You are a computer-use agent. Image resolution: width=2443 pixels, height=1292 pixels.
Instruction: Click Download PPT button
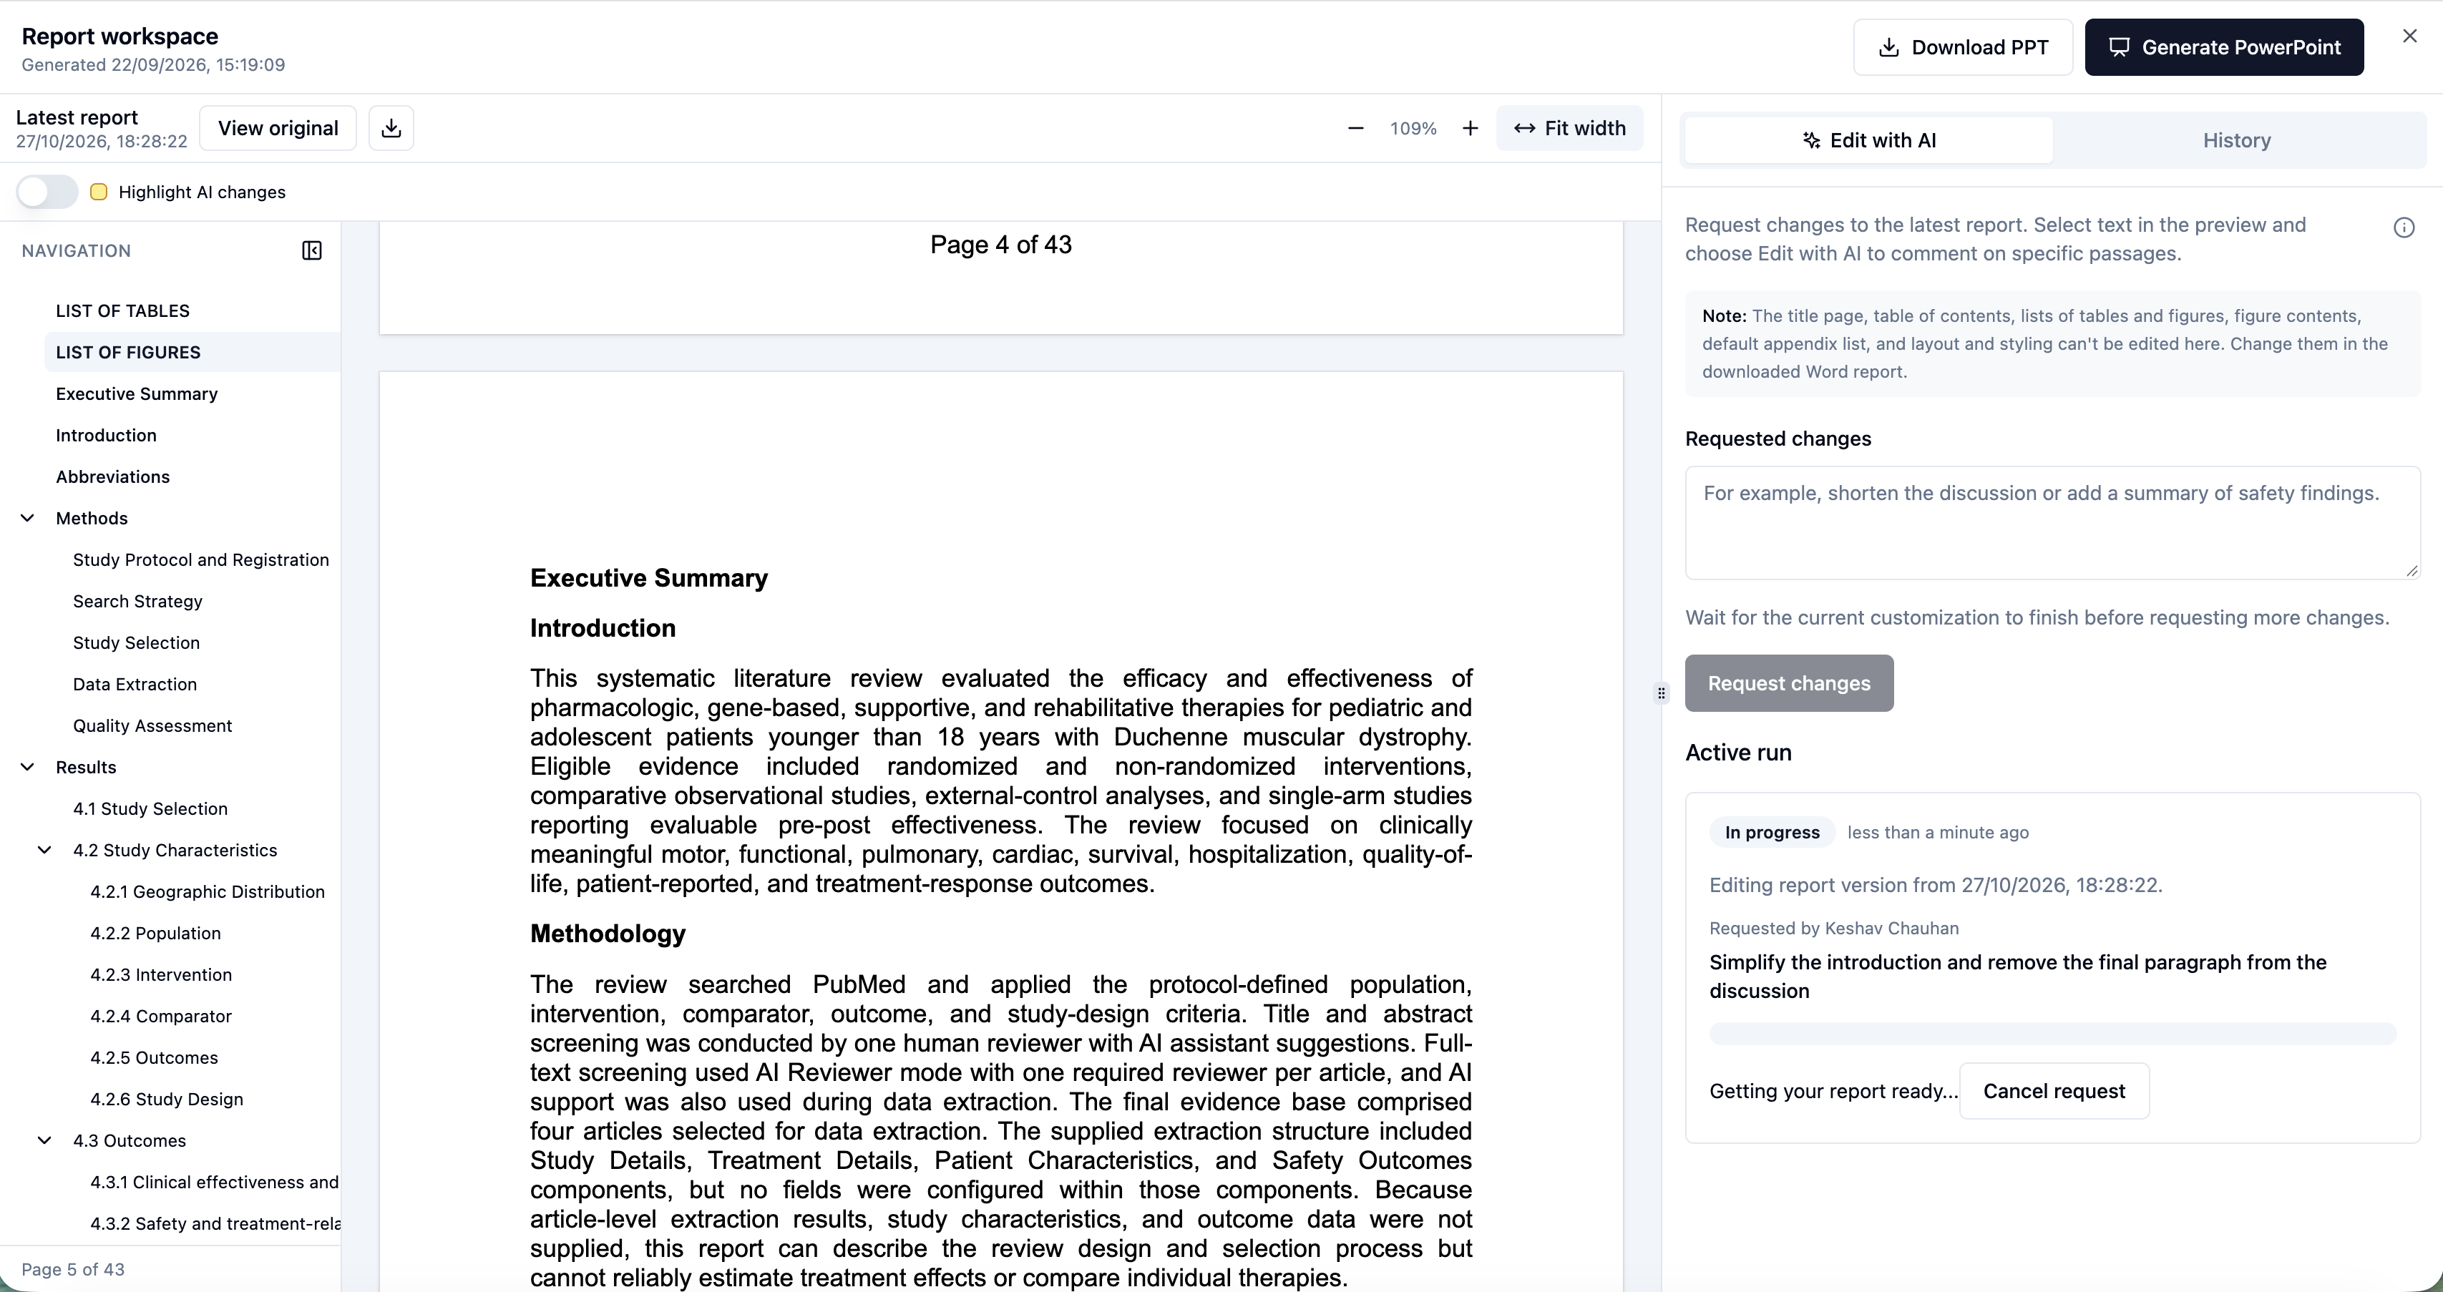pos(1963,47)
